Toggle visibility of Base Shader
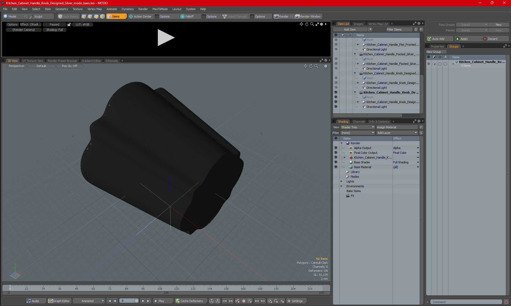Viewport: 511px width, 306px height. pyautogui.click(x=336, y=162)
